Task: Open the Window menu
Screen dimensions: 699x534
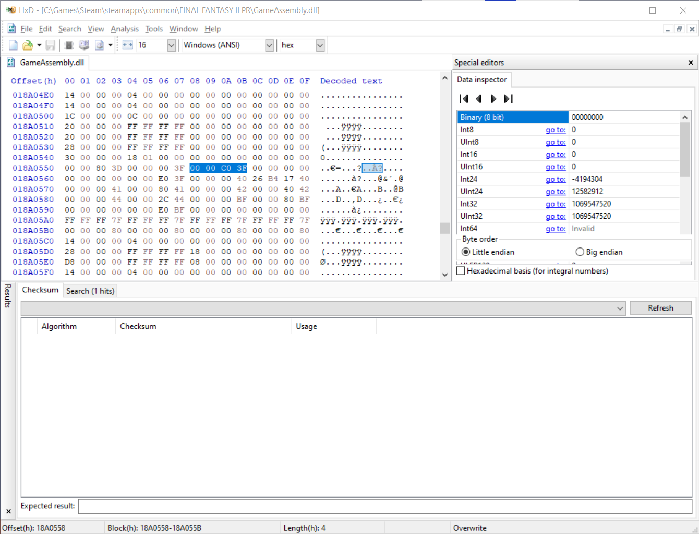Action: click(x=184, y=29)
